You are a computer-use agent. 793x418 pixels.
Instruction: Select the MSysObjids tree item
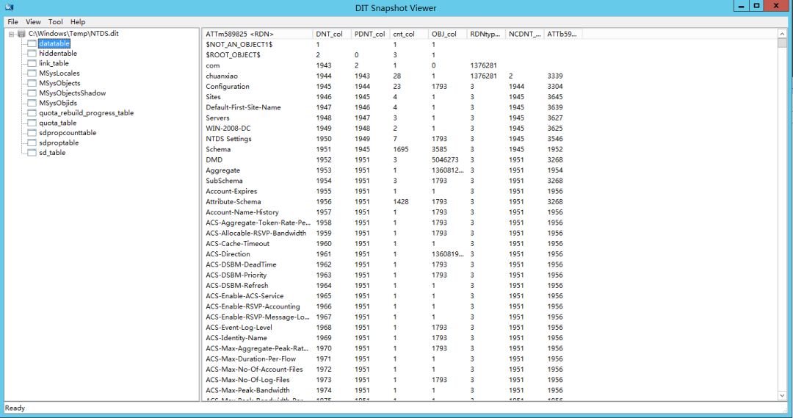[58, 103]
